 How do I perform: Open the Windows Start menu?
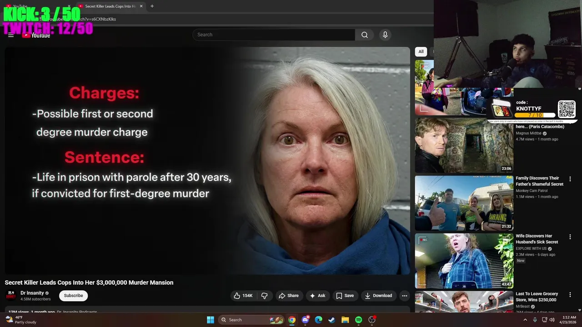coord(211,320)
